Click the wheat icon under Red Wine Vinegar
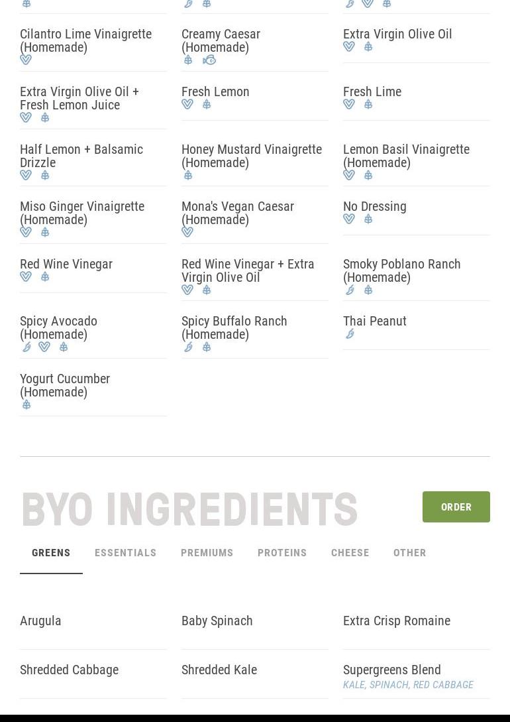This screenshot has height=722, width=510. click(45, 276)
